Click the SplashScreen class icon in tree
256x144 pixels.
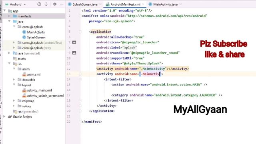[24, 37]
